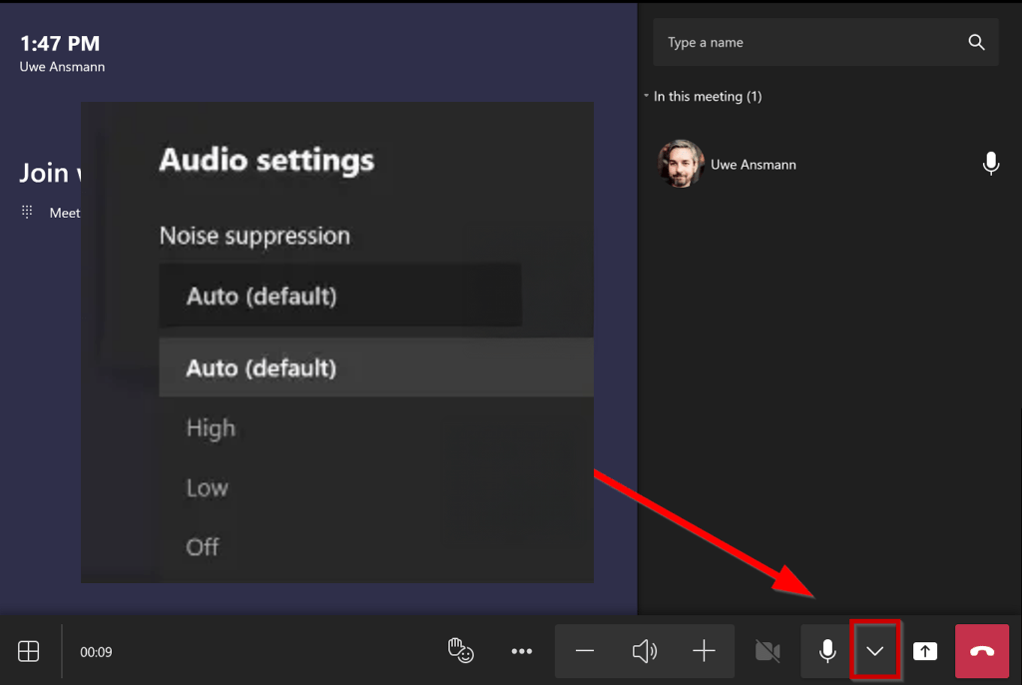Mute the microphone in the toolbar

(x=827, y=652)
